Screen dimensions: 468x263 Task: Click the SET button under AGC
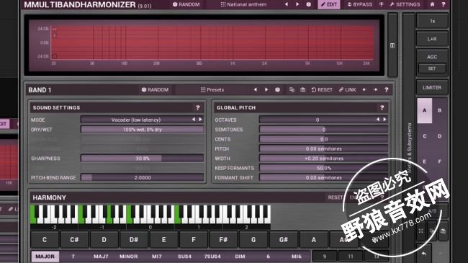(432, 68)
